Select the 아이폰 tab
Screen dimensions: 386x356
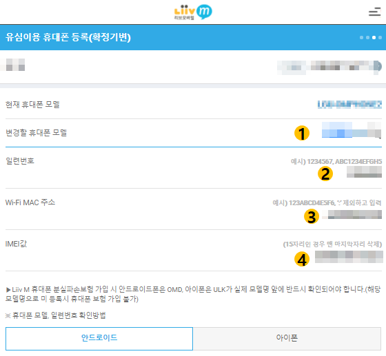point(287,339)
